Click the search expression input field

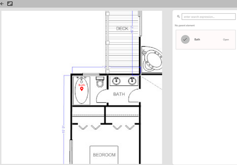pyautogui.click(x=209, y=16)
